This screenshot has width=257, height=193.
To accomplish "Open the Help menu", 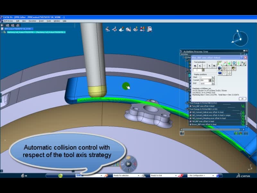I will [x=65, y=21].
